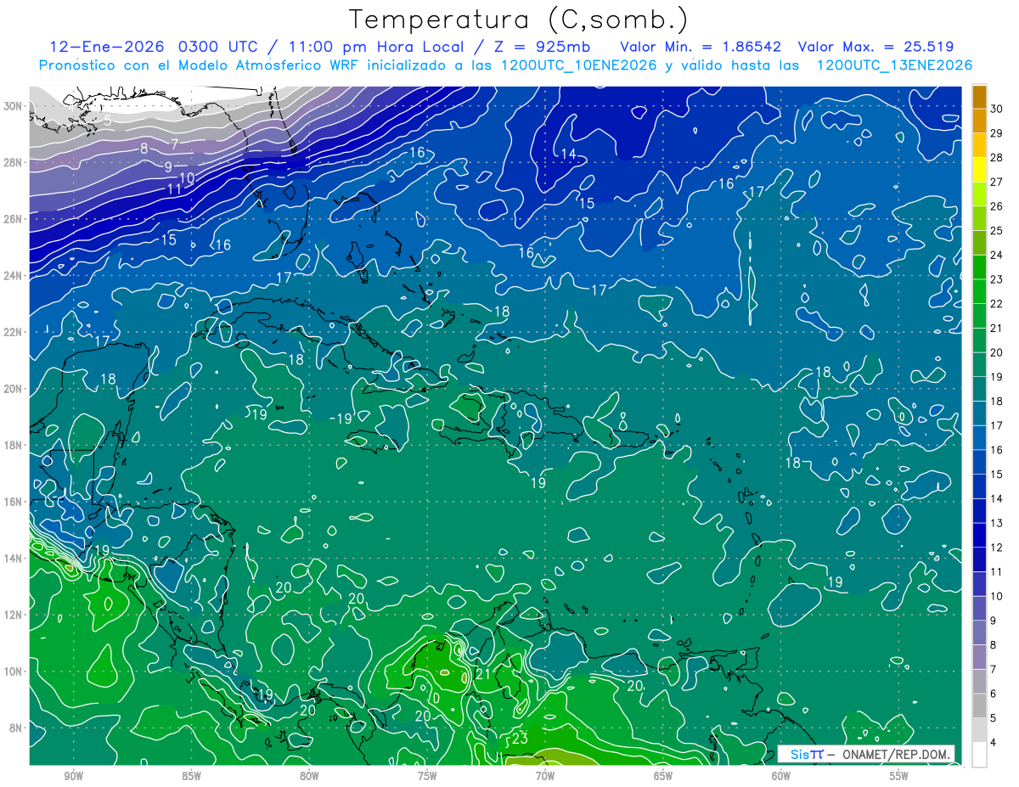
Task: Click the 16N latitude axis label
Action: 13,502
